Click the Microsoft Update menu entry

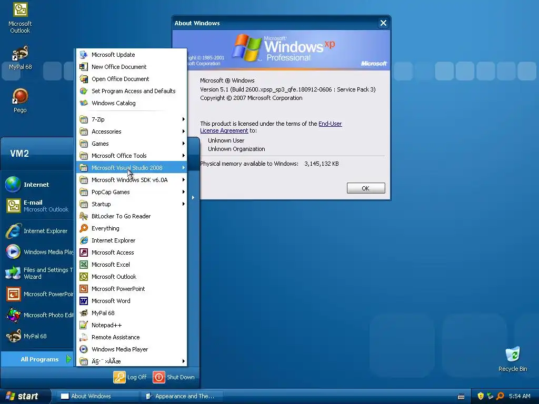pos(131,55)
